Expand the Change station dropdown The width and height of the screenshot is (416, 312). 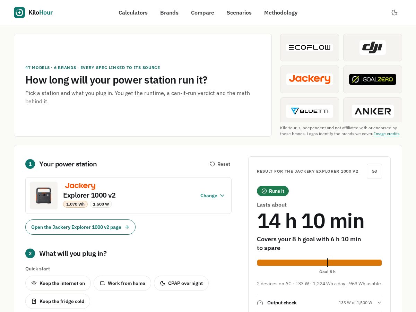213,196
